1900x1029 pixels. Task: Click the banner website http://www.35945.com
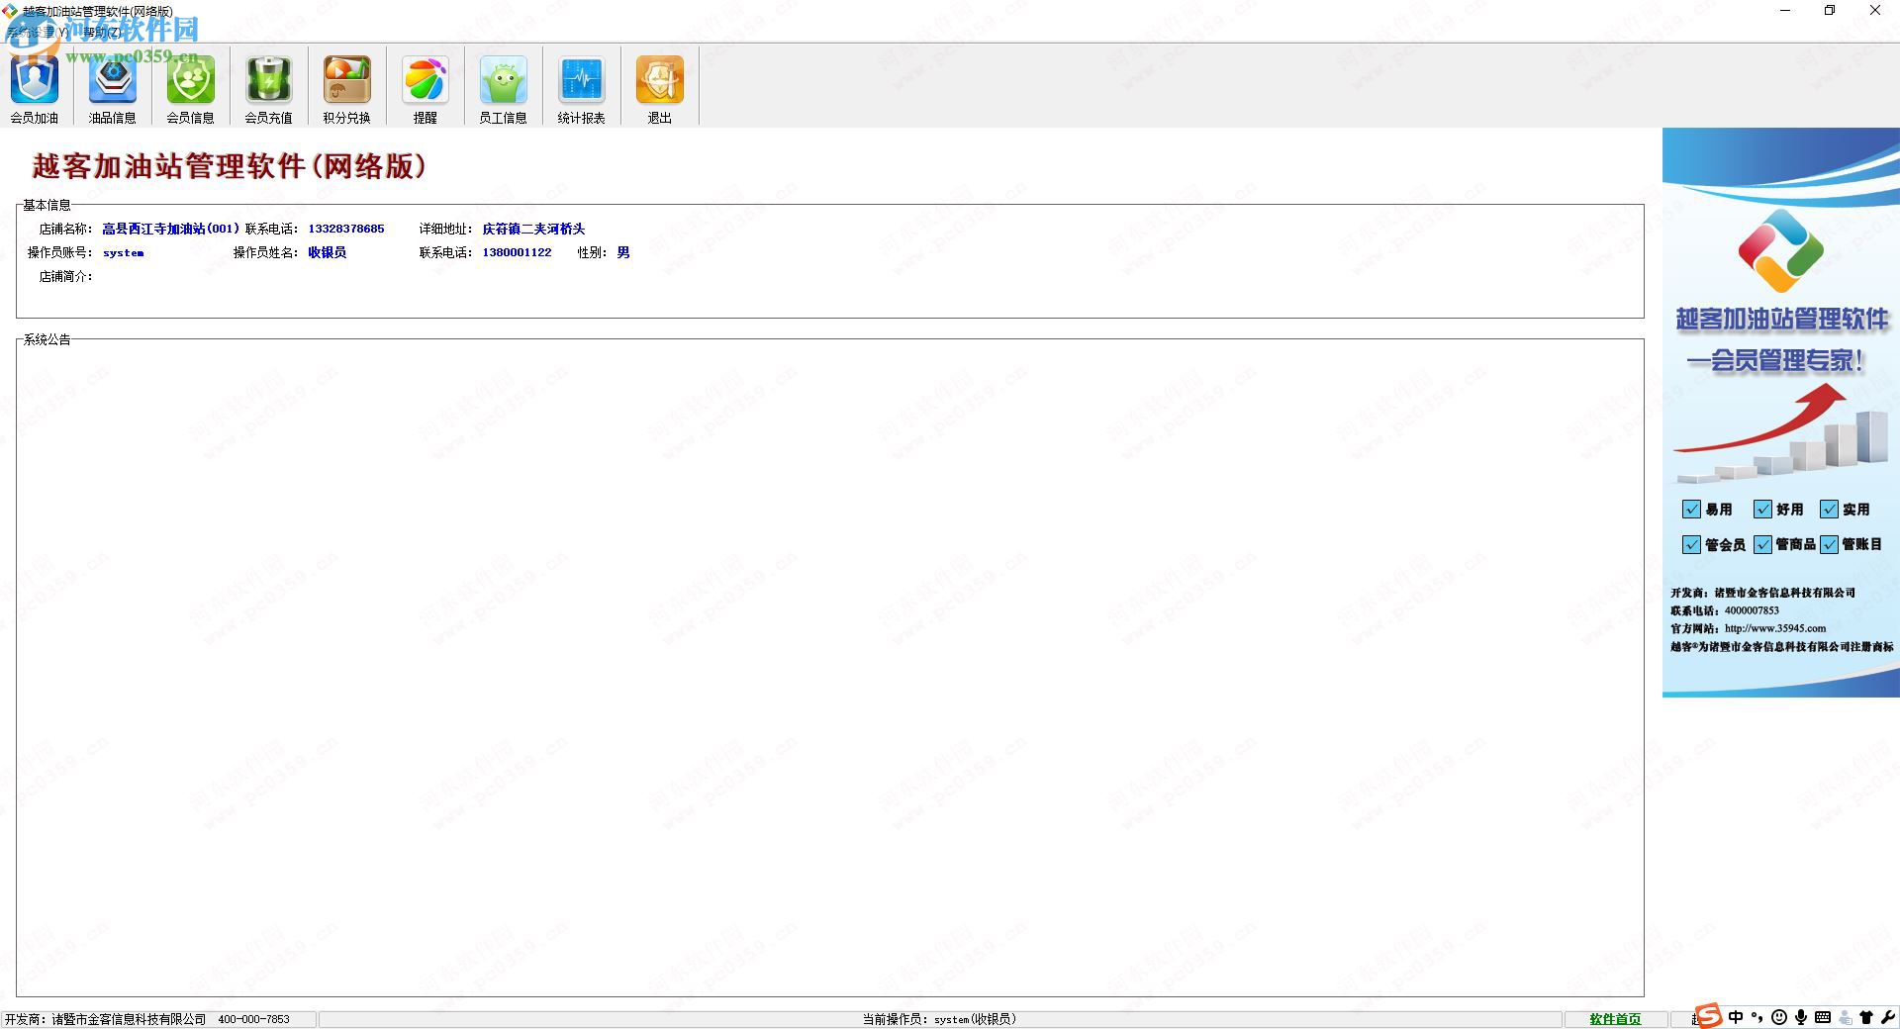coord(1775,628)
